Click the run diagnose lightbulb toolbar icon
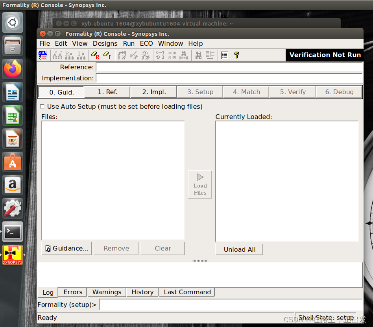The width and height of the screenshot is (373, 327). click(x=145, y=55)
